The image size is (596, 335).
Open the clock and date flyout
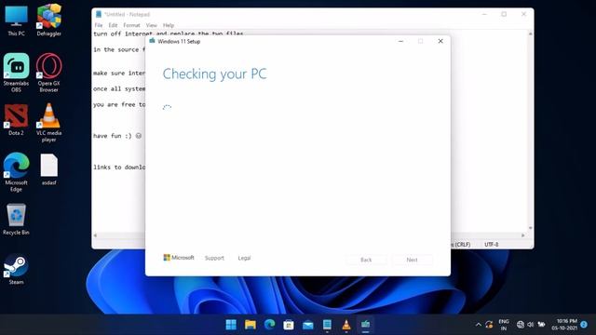[564, 325]
